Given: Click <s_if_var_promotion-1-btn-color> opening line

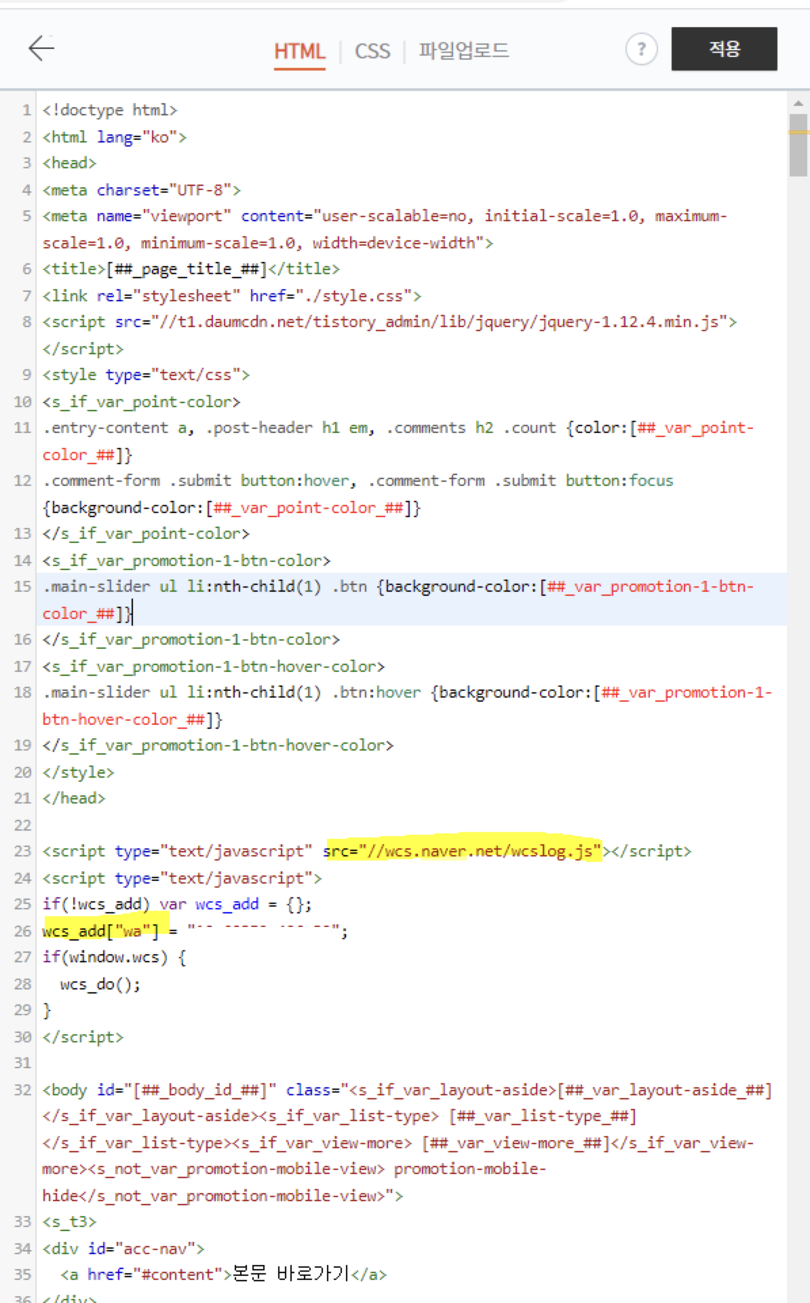Looking at the screenshot, I should 187,561.
